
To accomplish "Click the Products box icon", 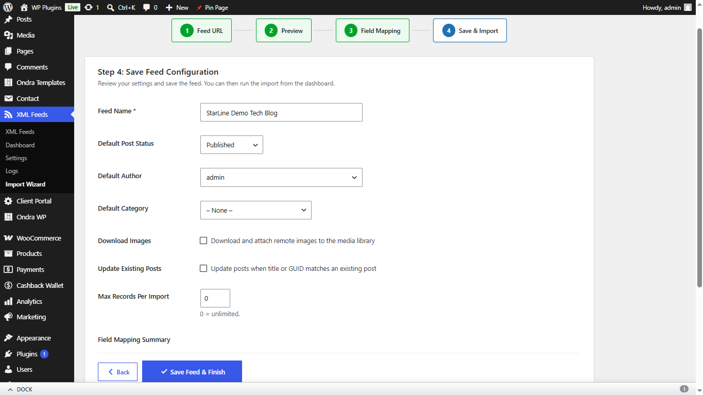I will click(8, 254).
